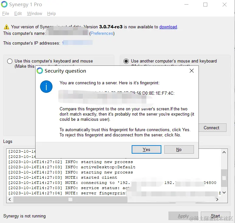Click the Synergy logo in the title bar

(4, 4)
